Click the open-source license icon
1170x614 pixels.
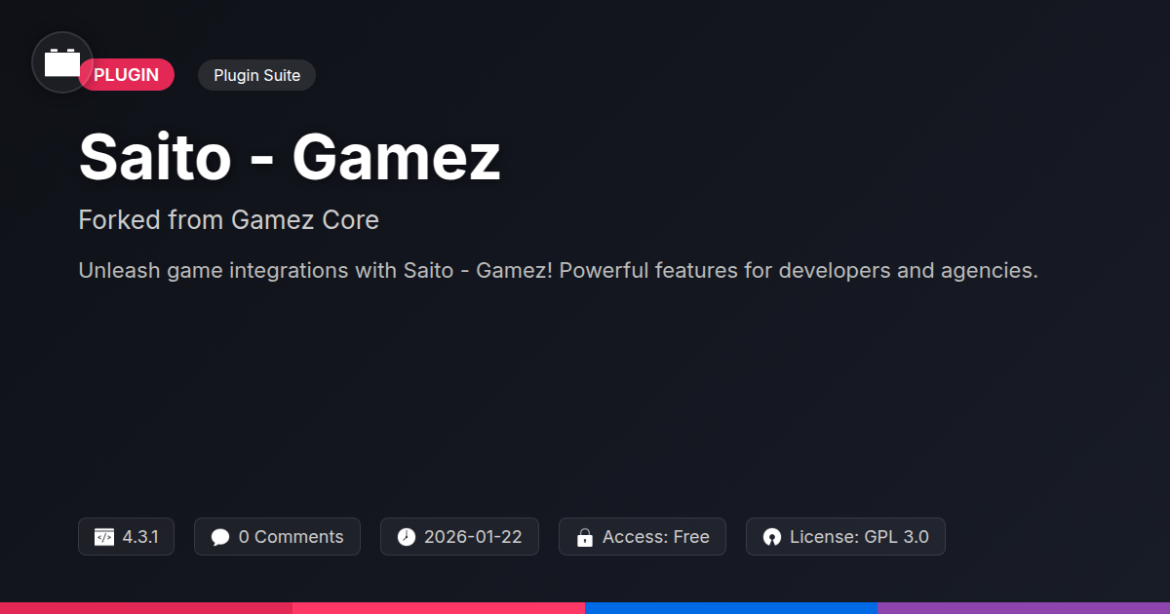click(772, 537)
